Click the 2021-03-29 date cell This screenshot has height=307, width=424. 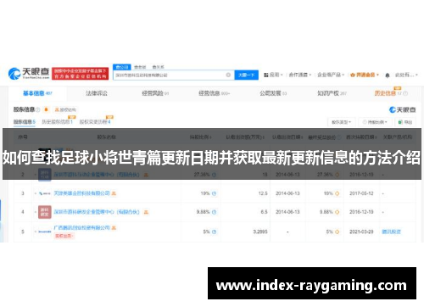tap(361, 232)
